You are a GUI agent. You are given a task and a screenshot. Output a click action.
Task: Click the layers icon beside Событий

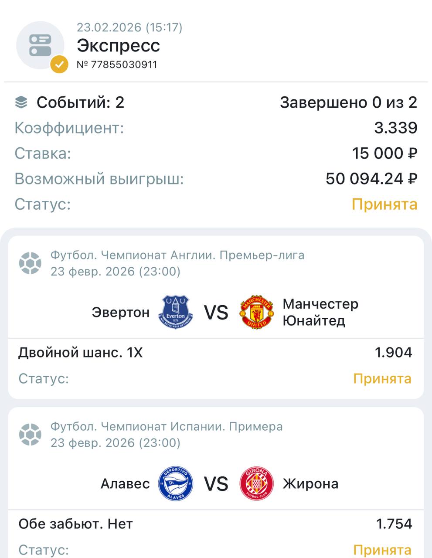point(21,102)
